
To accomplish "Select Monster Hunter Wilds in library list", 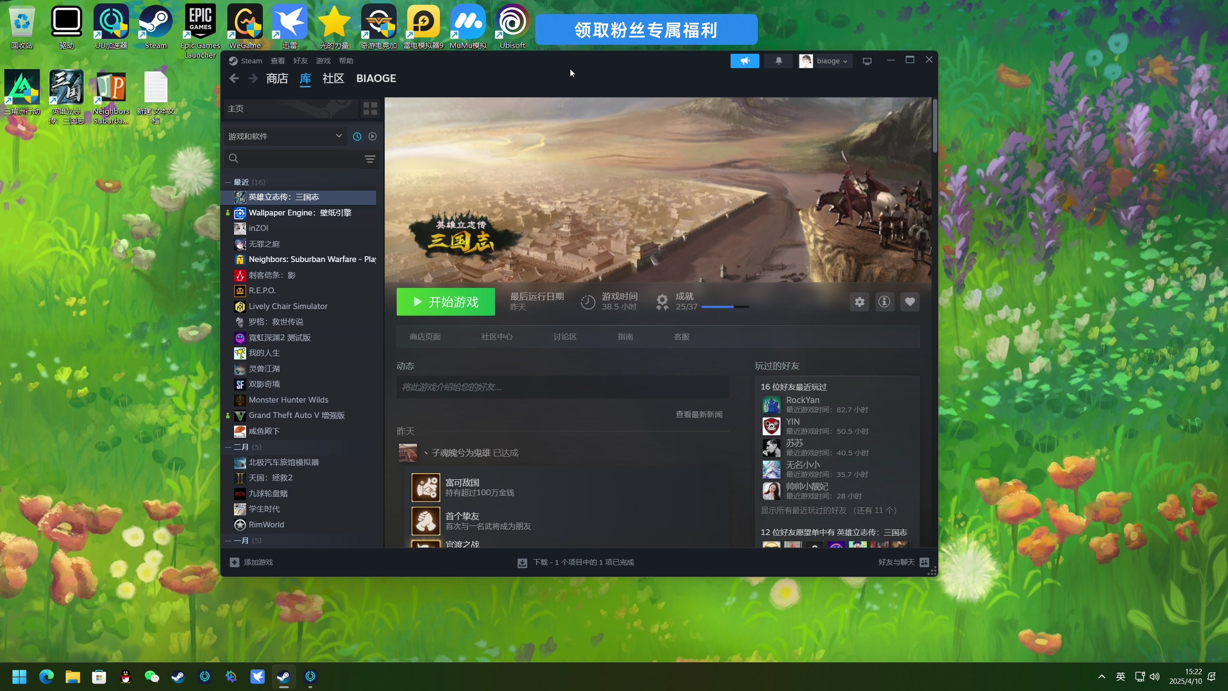I will [x=288, y=400].
